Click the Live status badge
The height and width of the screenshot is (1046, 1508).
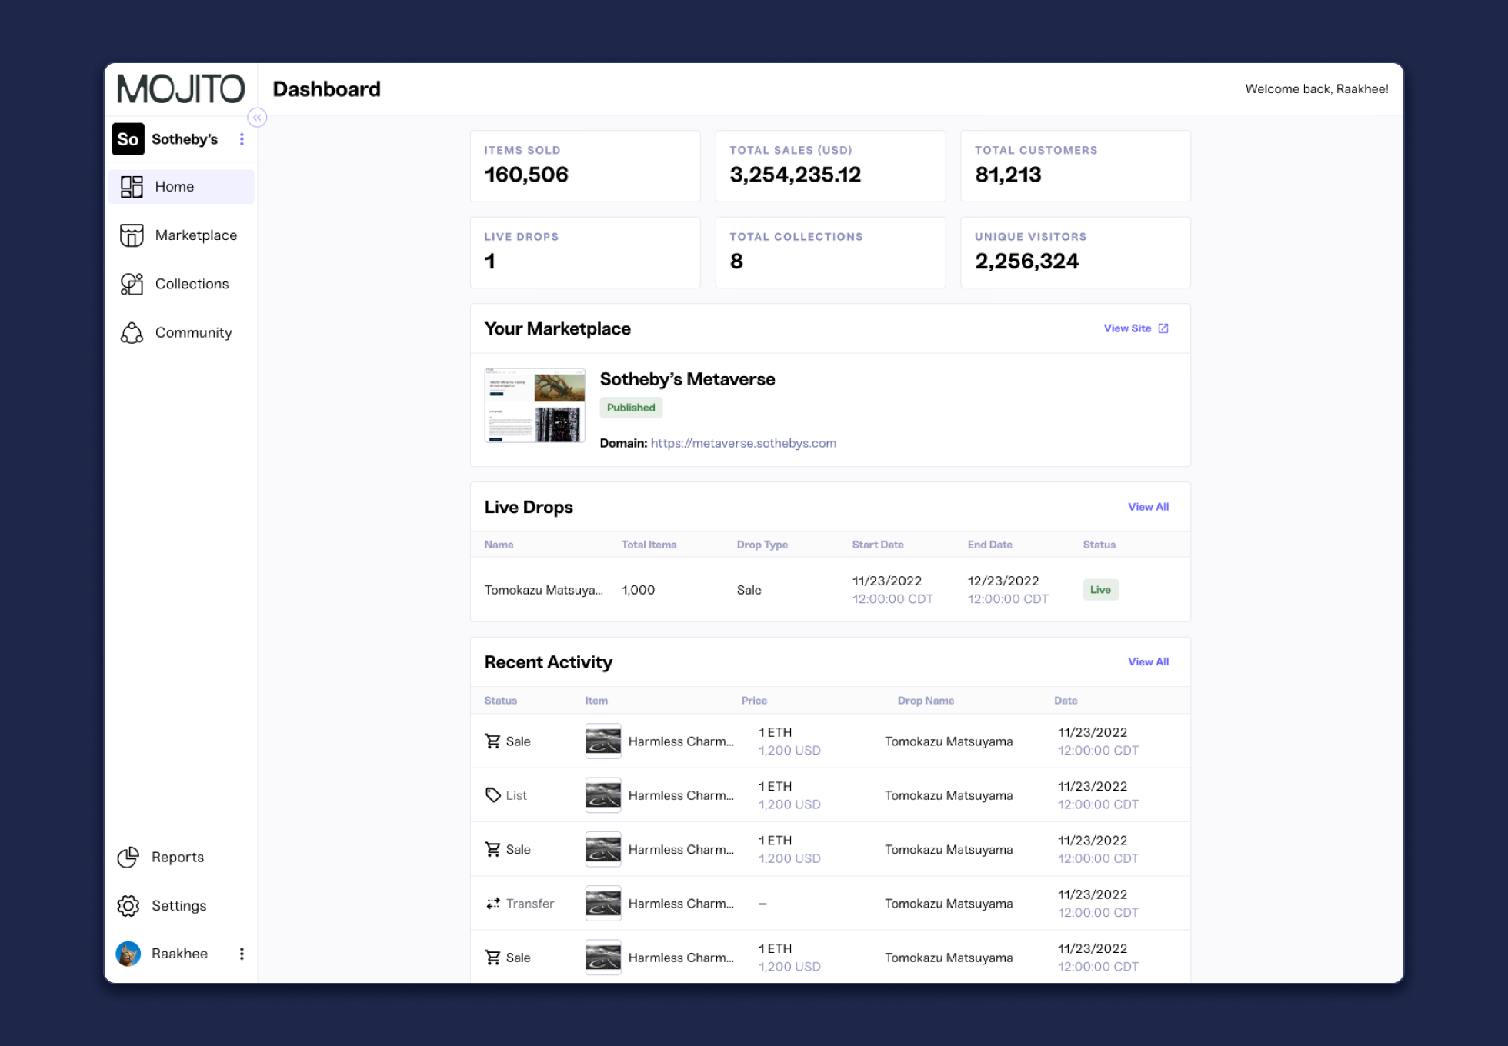point(1100,590)
